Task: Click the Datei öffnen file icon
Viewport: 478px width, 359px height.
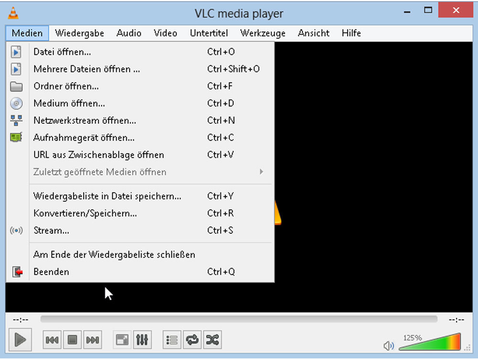Action: click(x=16, y=52)
